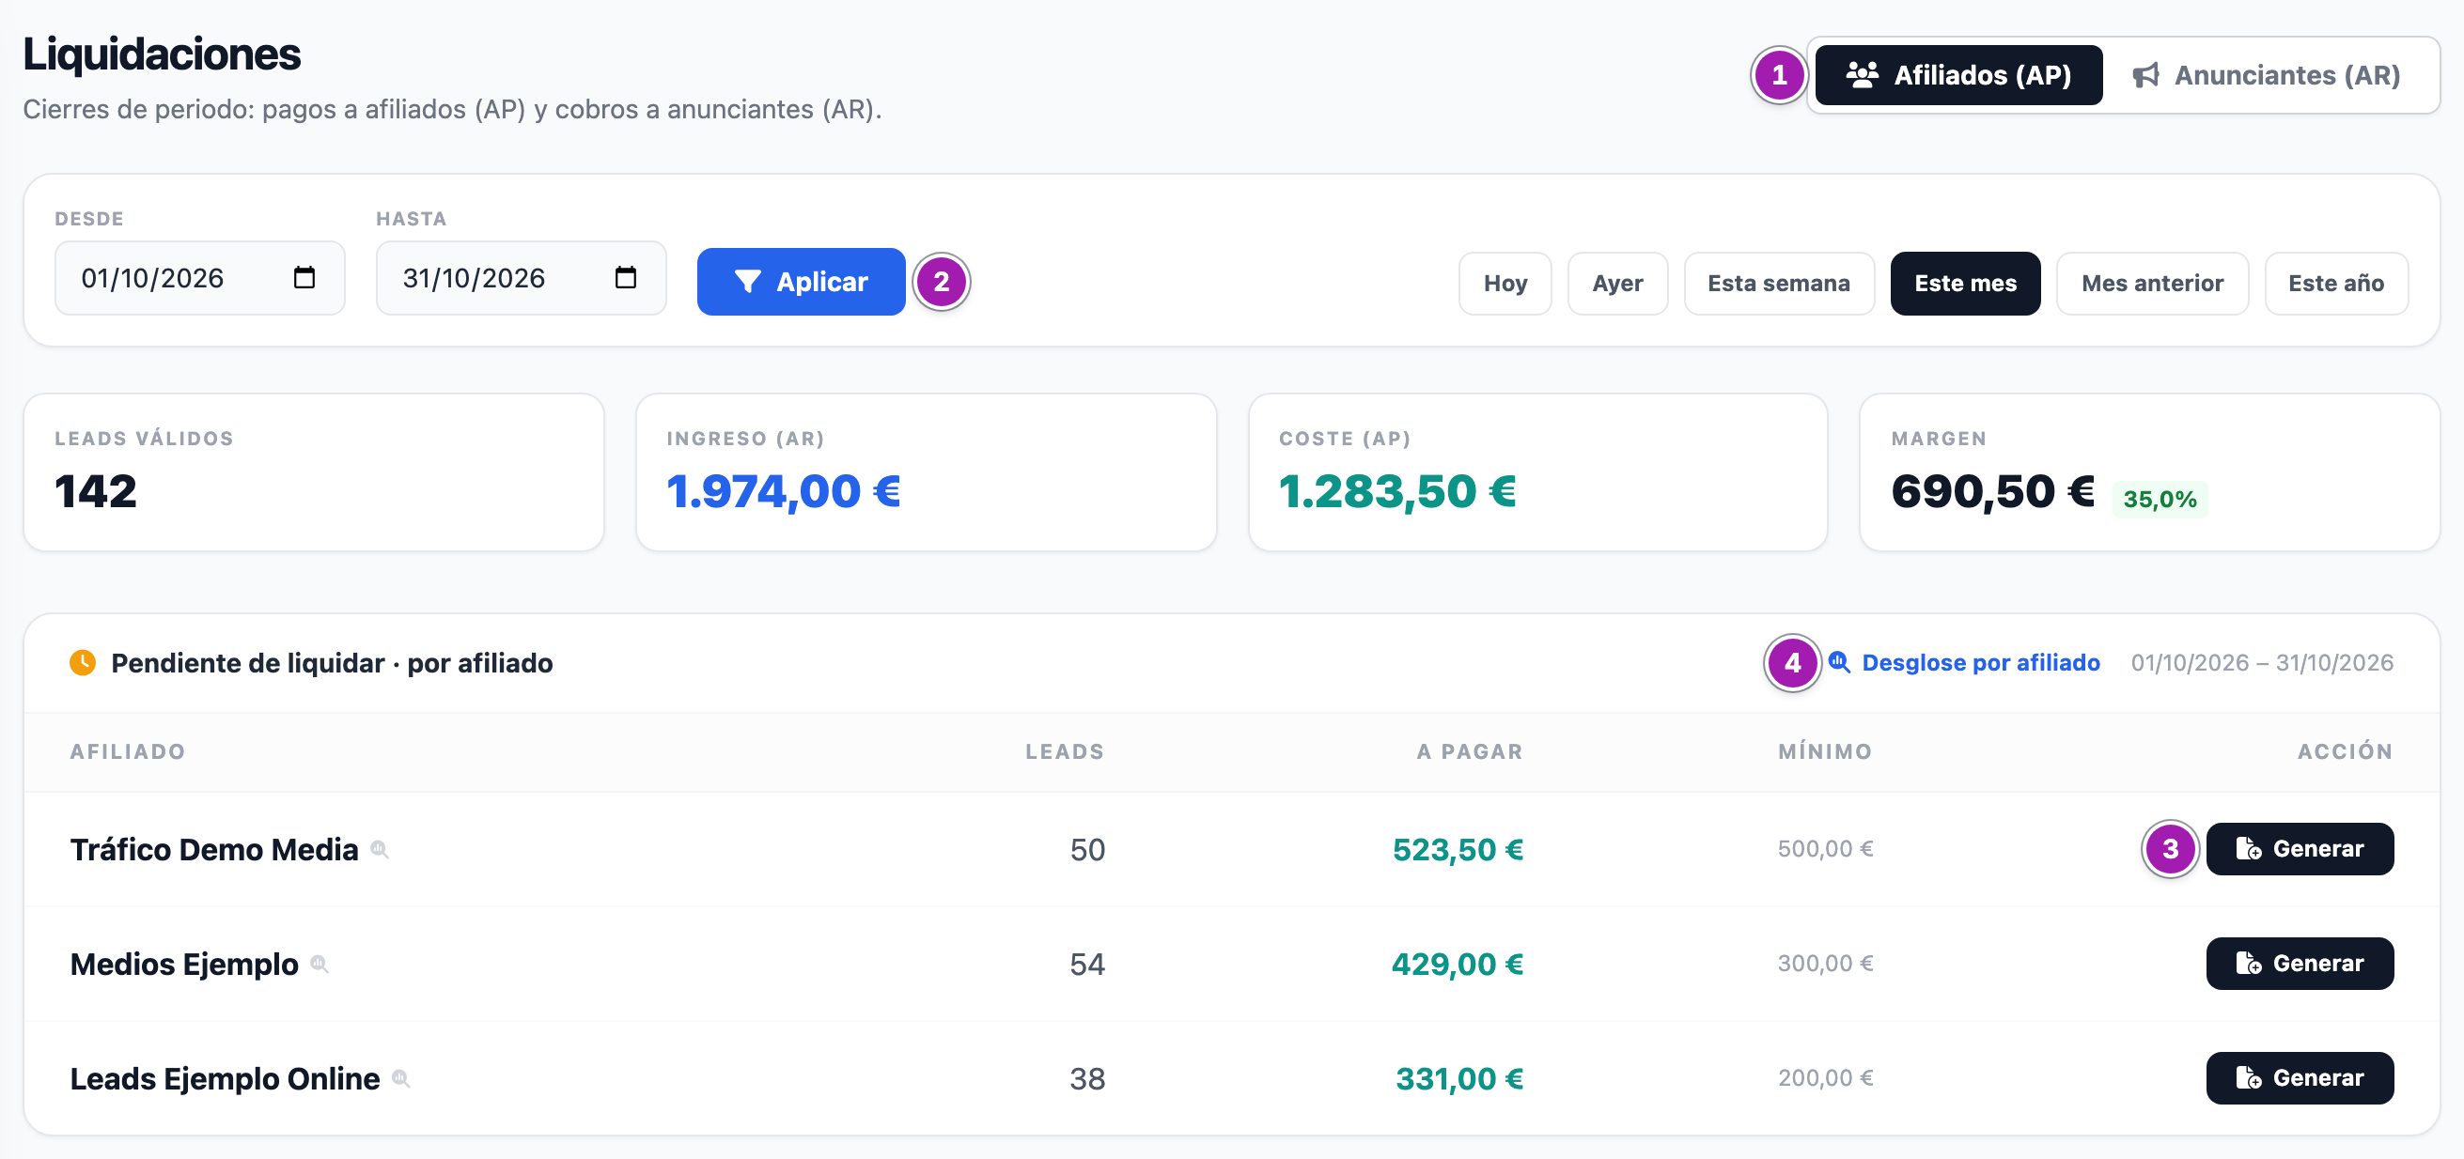Select the Esta semana quick range
Screen dimensions: 2464x1159
click(1778, 283)
